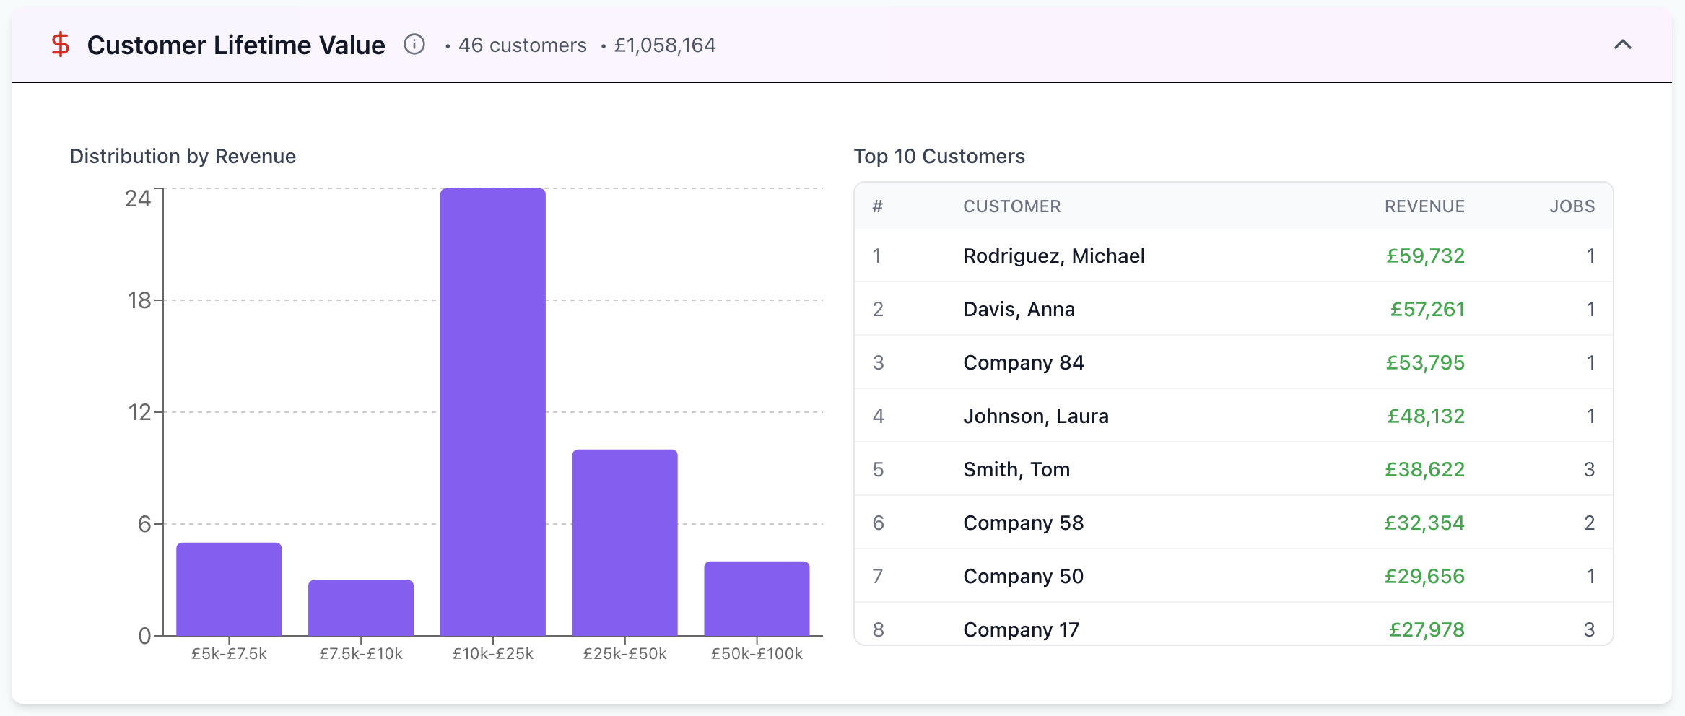Screen dimensions: 1685x716
Task: Open the Company 58 entry
Action: click(x=1233, y=523)
